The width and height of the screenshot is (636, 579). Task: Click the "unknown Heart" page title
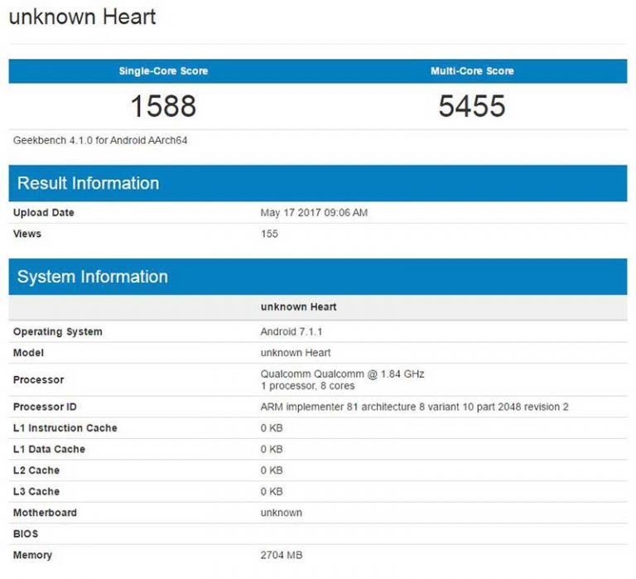(82, 17)
